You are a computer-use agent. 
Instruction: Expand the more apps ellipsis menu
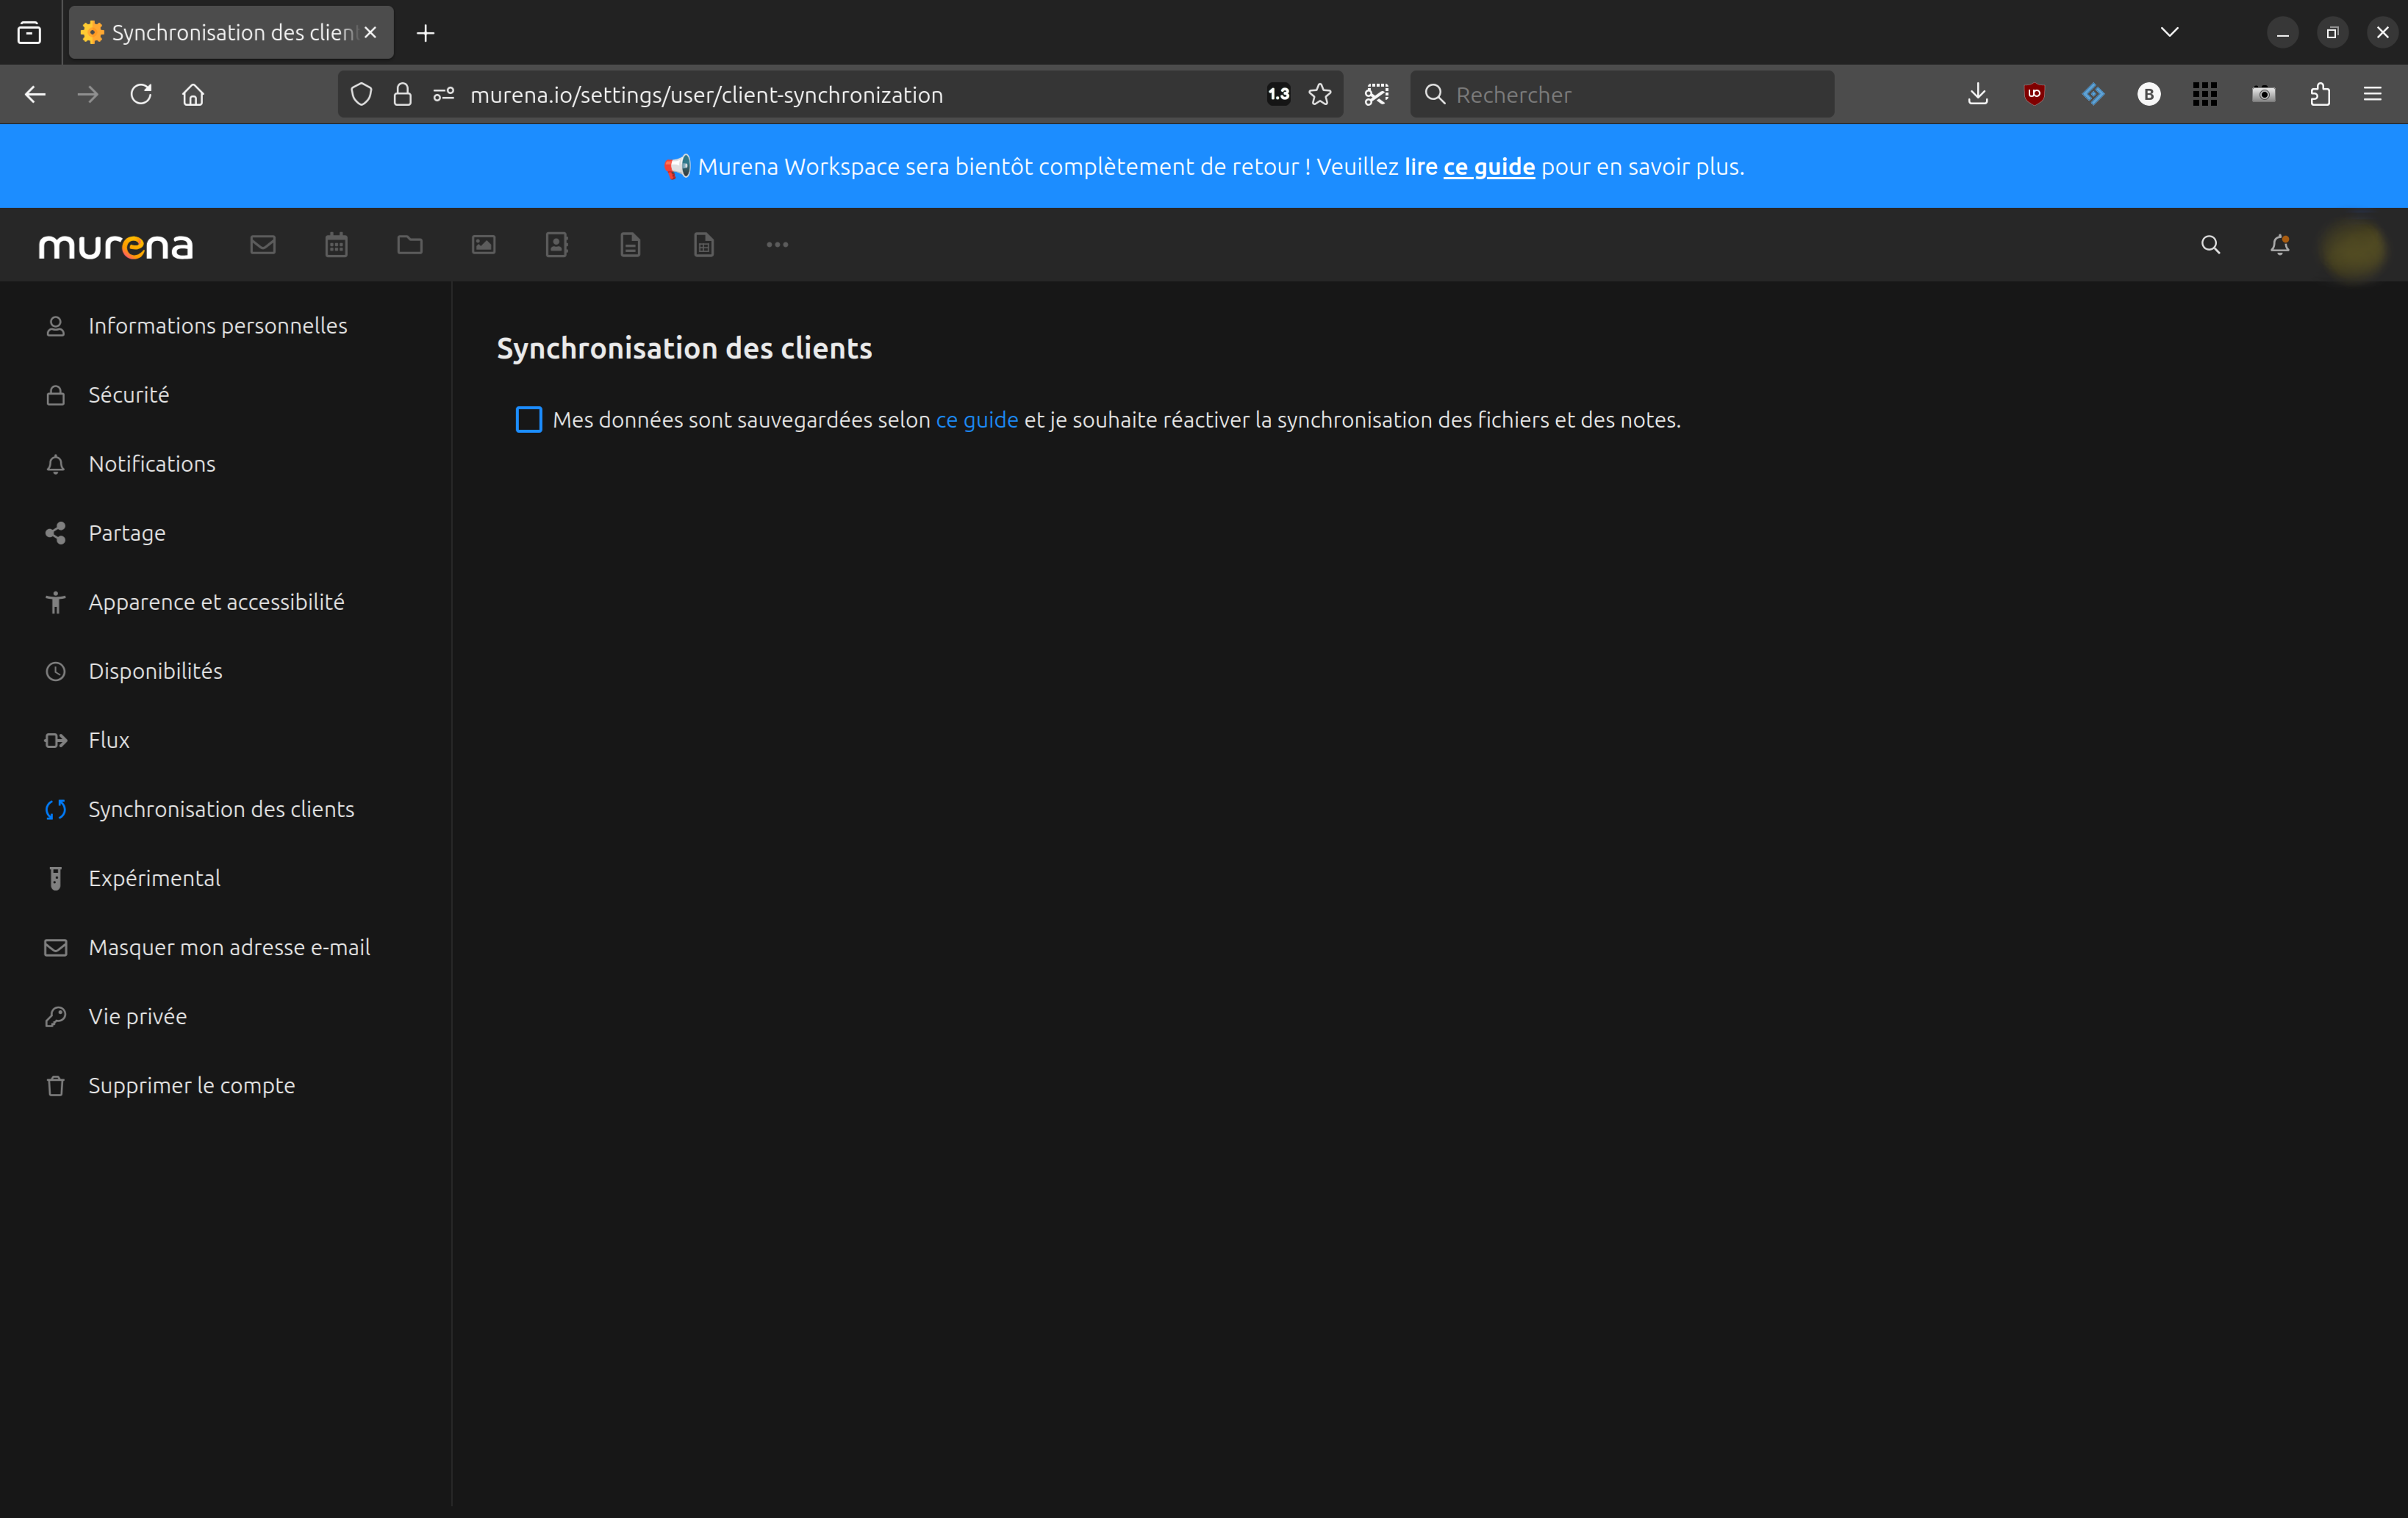(777, 245)
